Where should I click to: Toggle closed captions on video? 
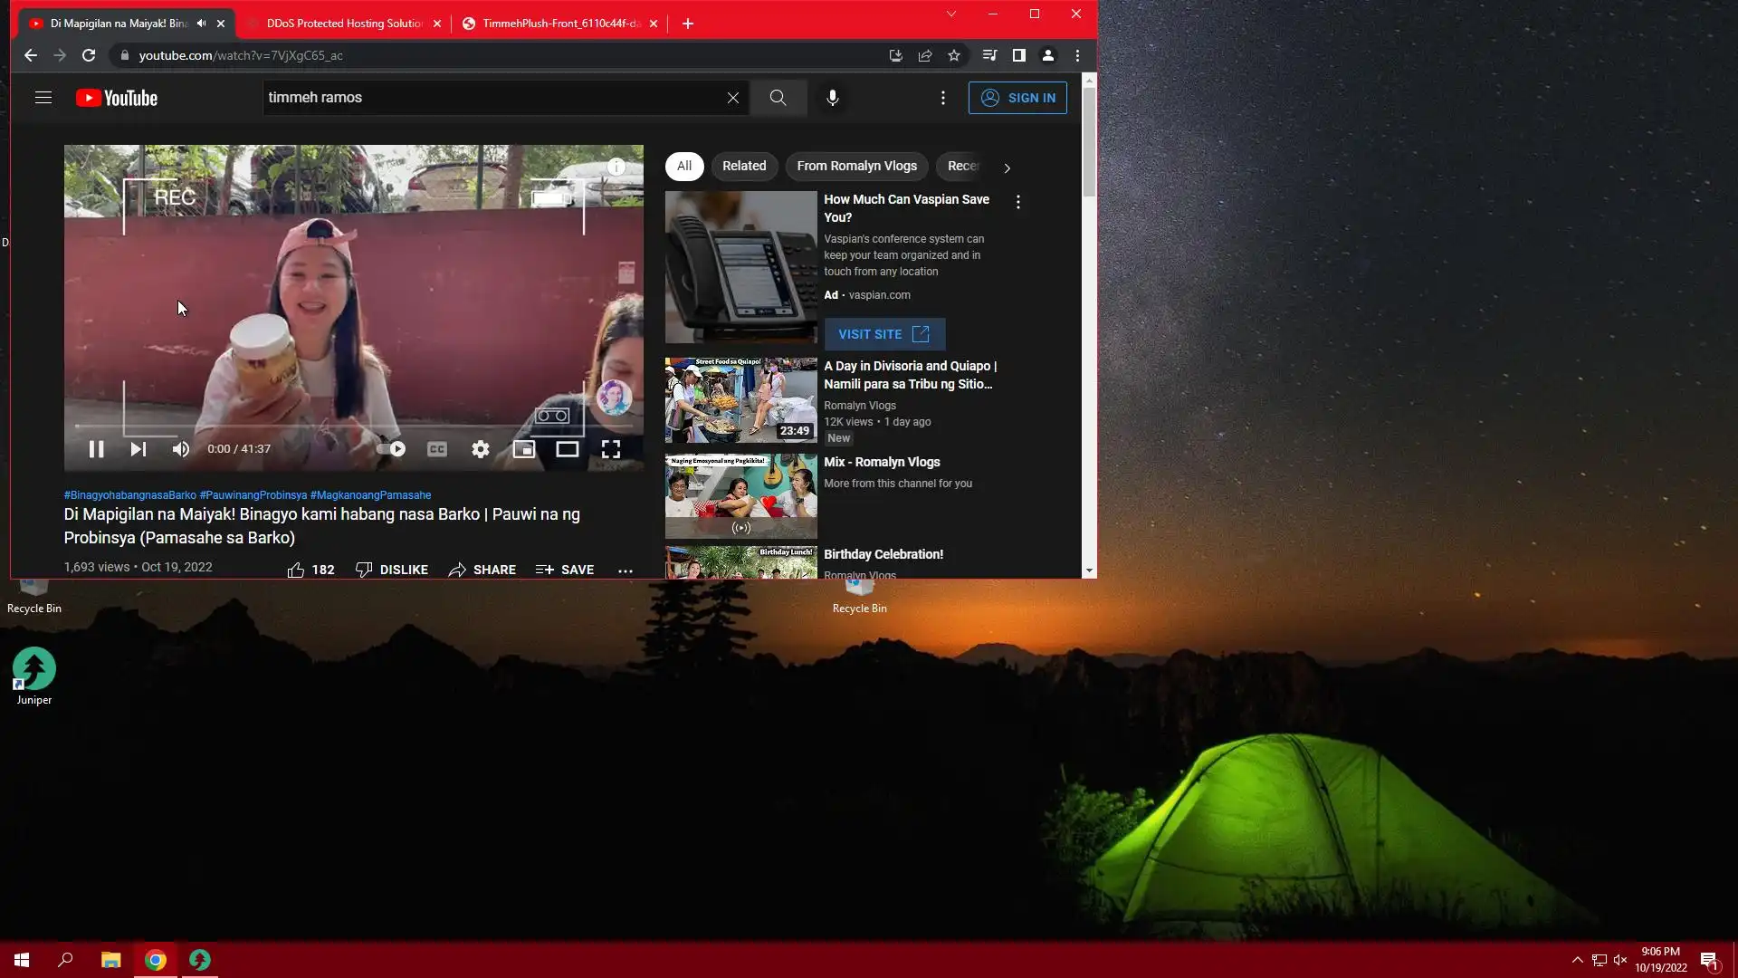(x=437, y=449)
